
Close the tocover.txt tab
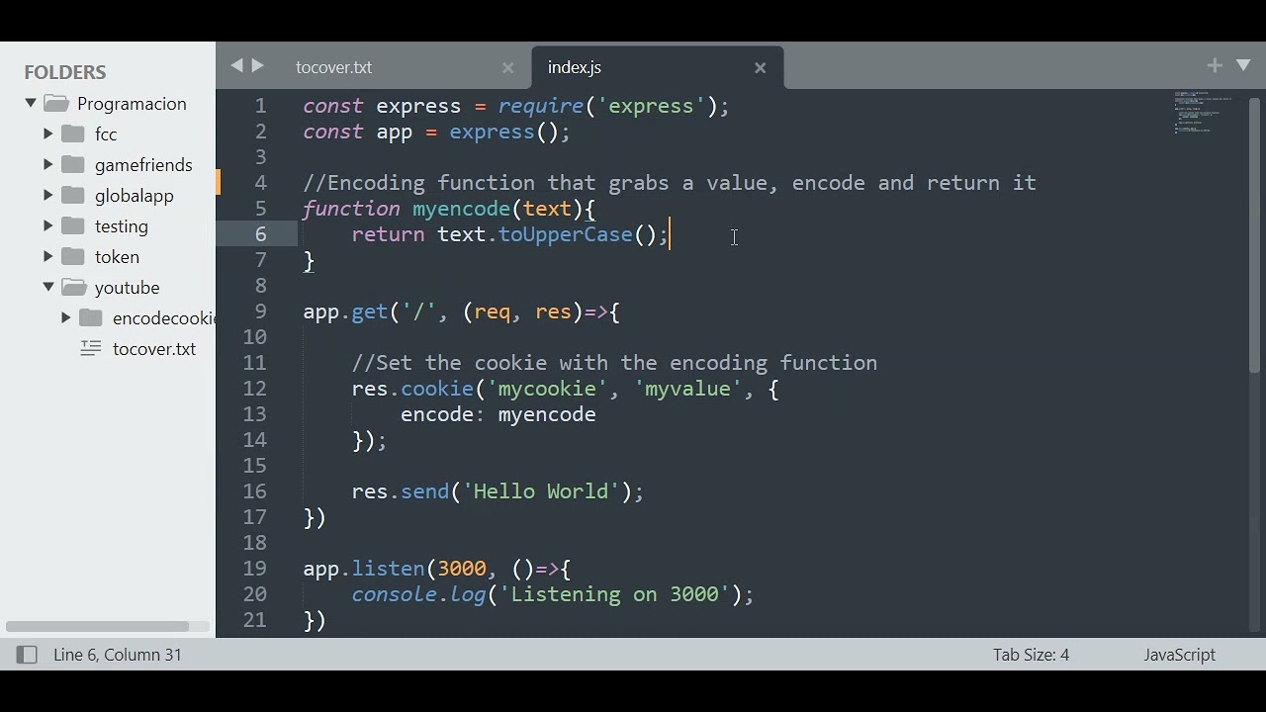[508, 68]
